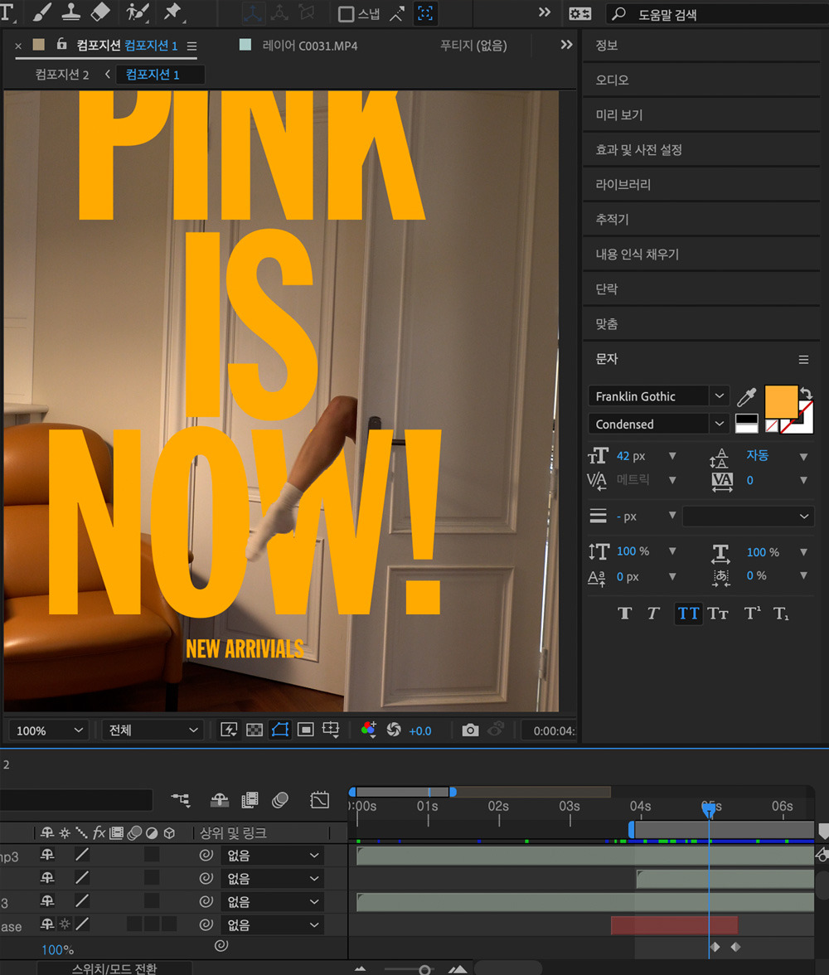
Task: Select the Roto Brush tool
Action: [138, 12]
